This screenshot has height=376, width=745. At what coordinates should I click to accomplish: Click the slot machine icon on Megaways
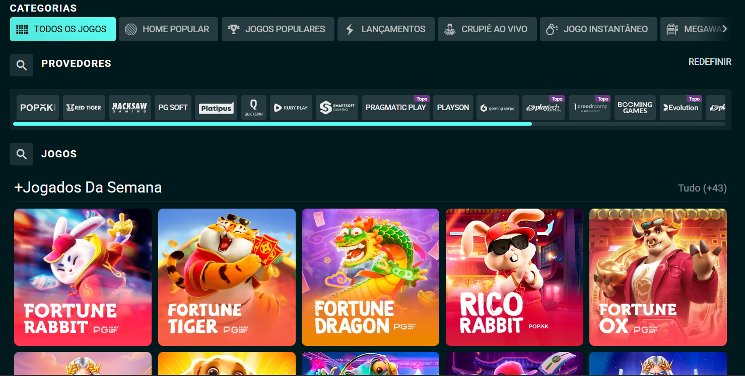coord(672,29)
